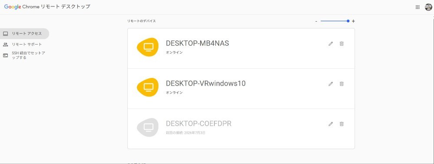Image resolution: width=434 pixels, height=164 pixels.
Task: Delete the DESKTOP-VRwindows10 device
Action: coord(342,84)
